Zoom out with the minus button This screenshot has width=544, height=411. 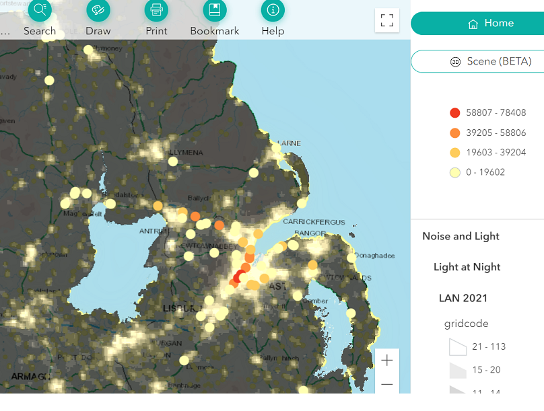pyautogui.click(x=387, y=385)
